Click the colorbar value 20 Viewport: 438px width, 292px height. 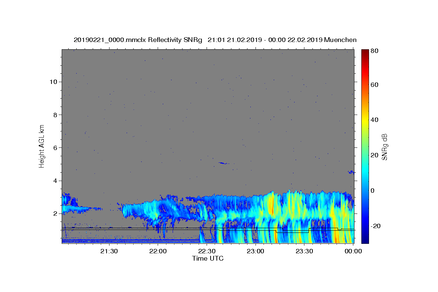point(374,155)
